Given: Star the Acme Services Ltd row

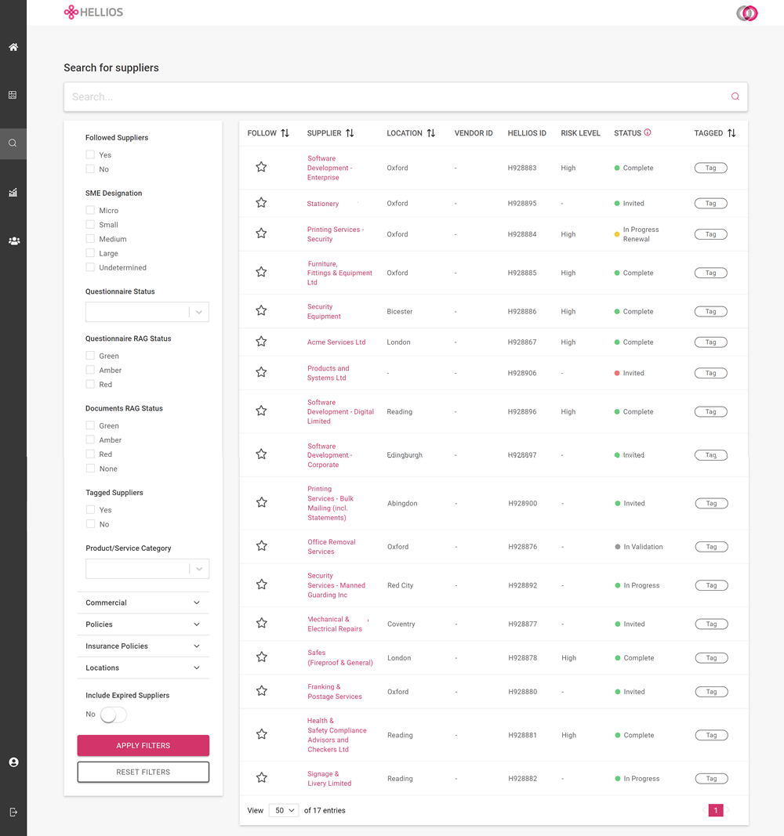Looking at the screenshot, I should click(261, 342).
